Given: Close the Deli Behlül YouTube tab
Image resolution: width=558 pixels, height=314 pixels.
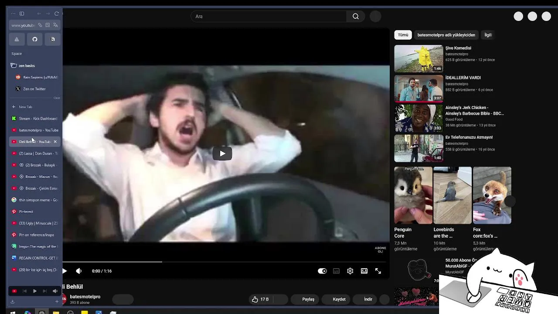Looking at the screenshot, I should click(x=55, y=142).
